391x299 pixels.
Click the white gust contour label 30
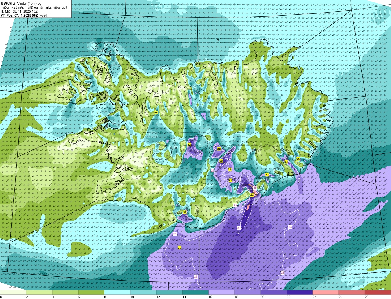click(x=239, y=228)
